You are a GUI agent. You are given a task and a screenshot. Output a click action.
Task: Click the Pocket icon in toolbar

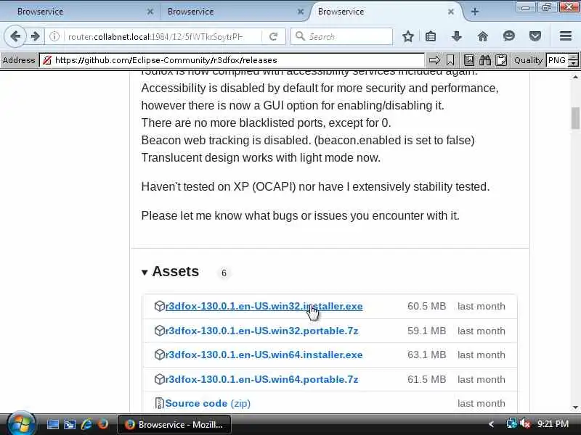pos(535,36)
